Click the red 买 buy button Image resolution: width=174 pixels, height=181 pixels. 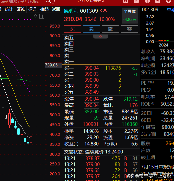coord(73,29)
